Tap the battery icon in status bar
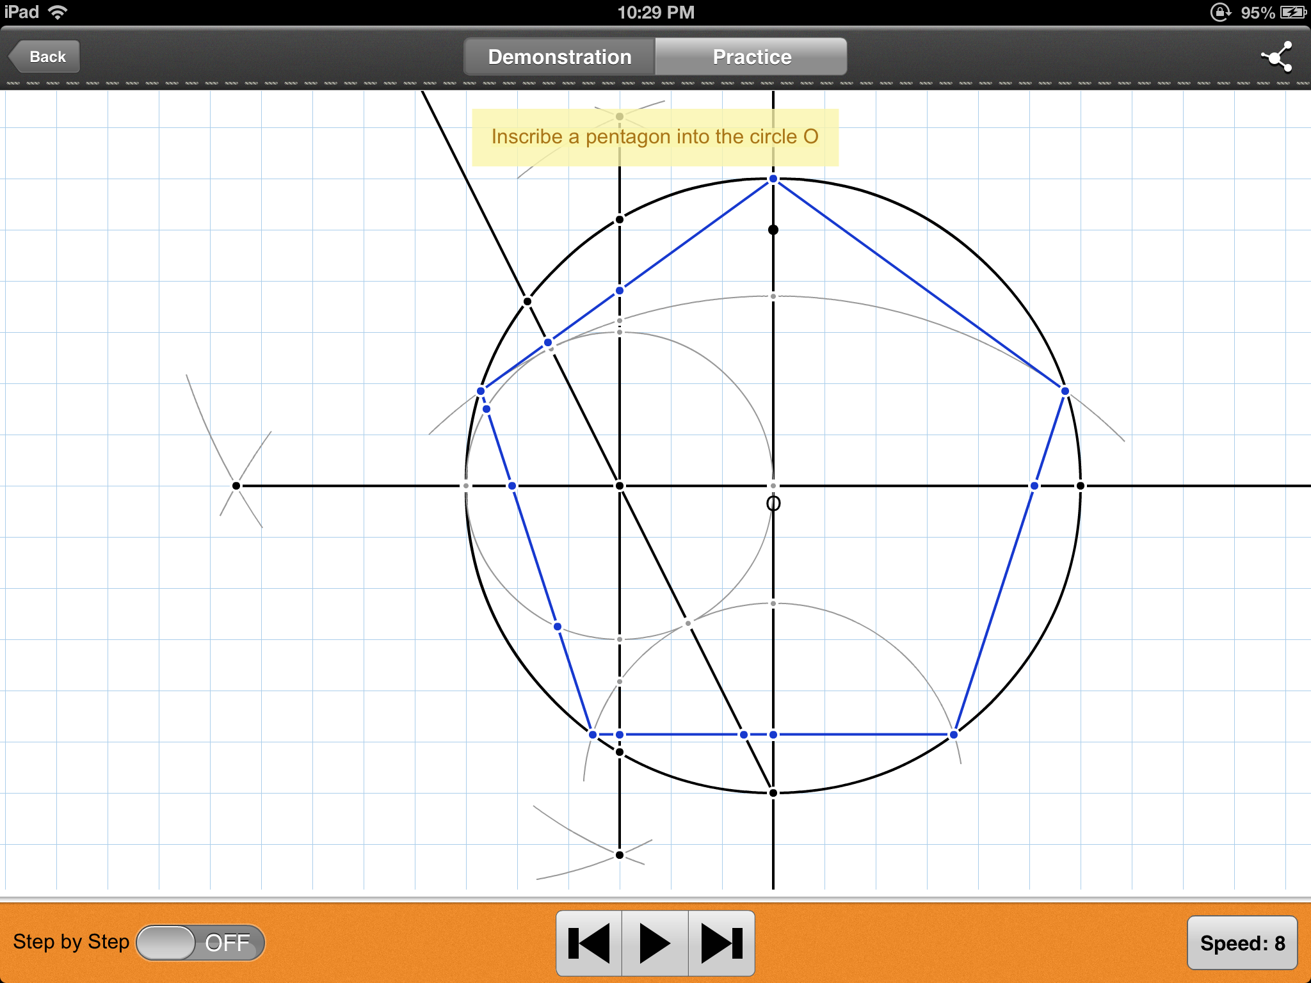 (1292, 12)
